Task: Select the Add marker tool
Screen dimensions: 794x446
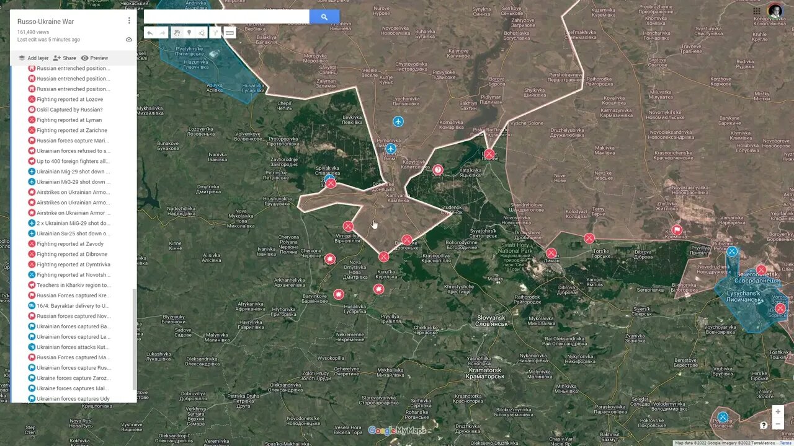Action: tap(189, 33)
